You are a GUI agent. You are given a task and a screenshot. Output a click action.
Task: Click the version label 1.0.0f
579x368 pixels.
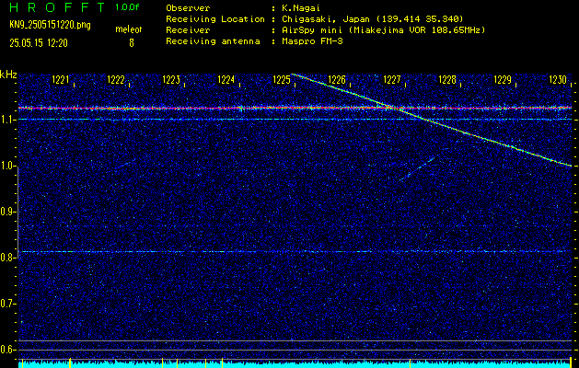127,7
